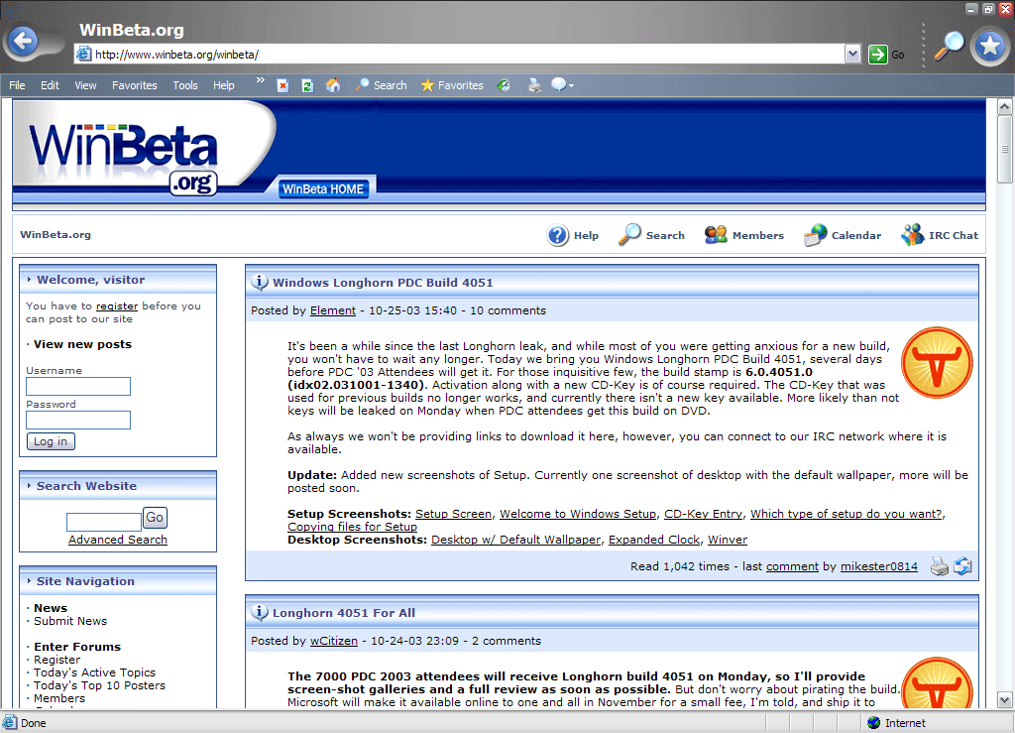Open the Messenger icon dropdown arrow
Viewport: 1015px width, 733px height.
click(x=572, y=86)
